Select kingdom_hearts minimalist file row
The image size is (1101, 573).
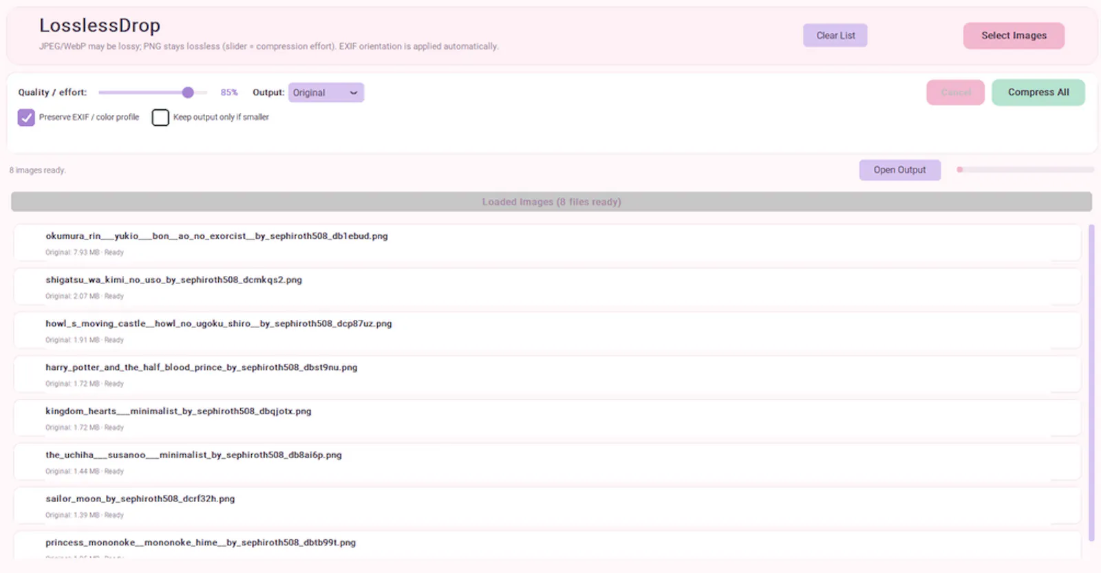point(547,418)
